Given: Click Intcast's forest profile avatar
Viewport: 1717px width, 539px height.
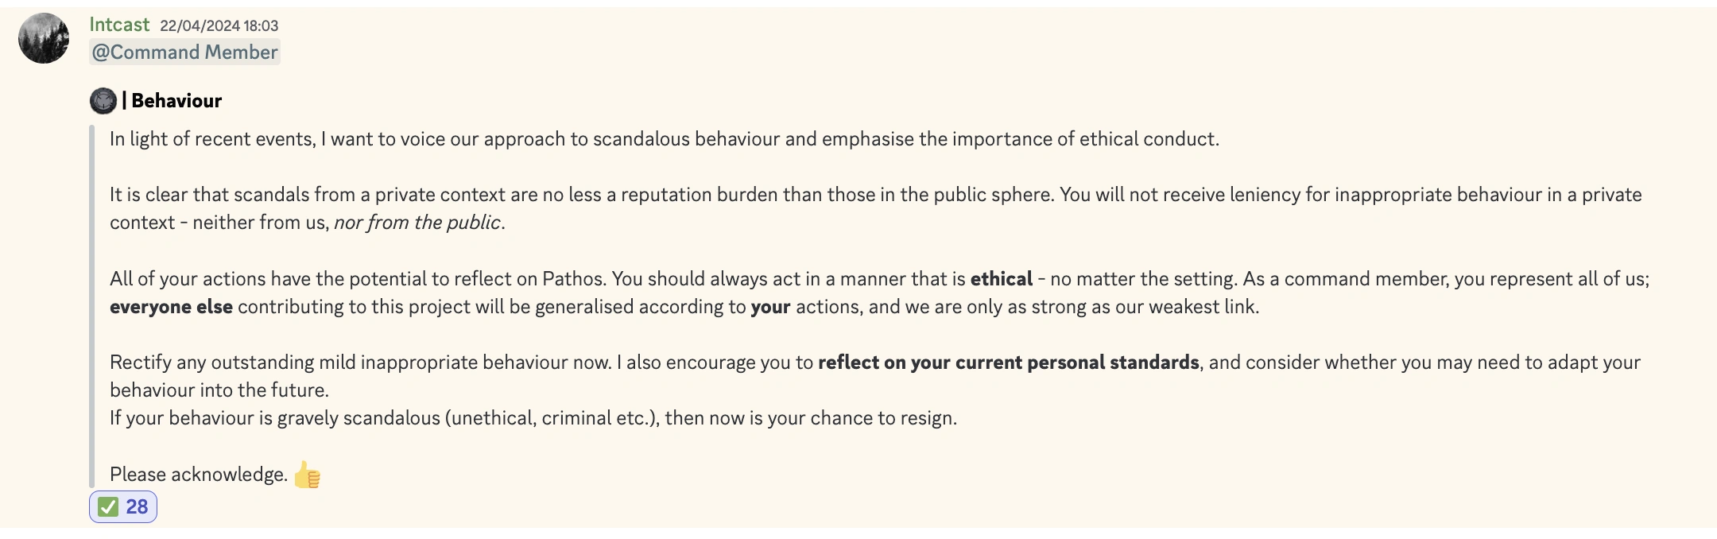Looking at the screenshot, I should click(x=44, y=38).
